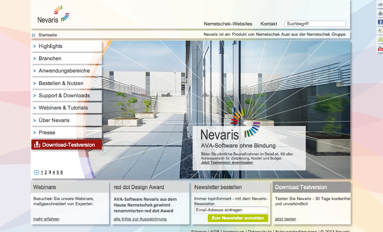
Task: Focus the Suchbegriff search field
Action: [x=315, y=24]
